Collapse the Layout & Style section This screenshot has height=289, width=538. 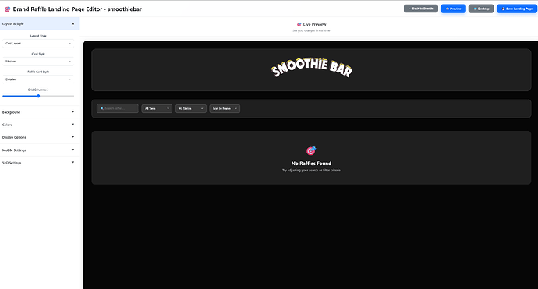[x=40, y=23]
